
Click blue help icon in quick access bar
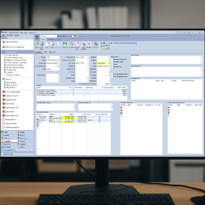pos(80,36)
